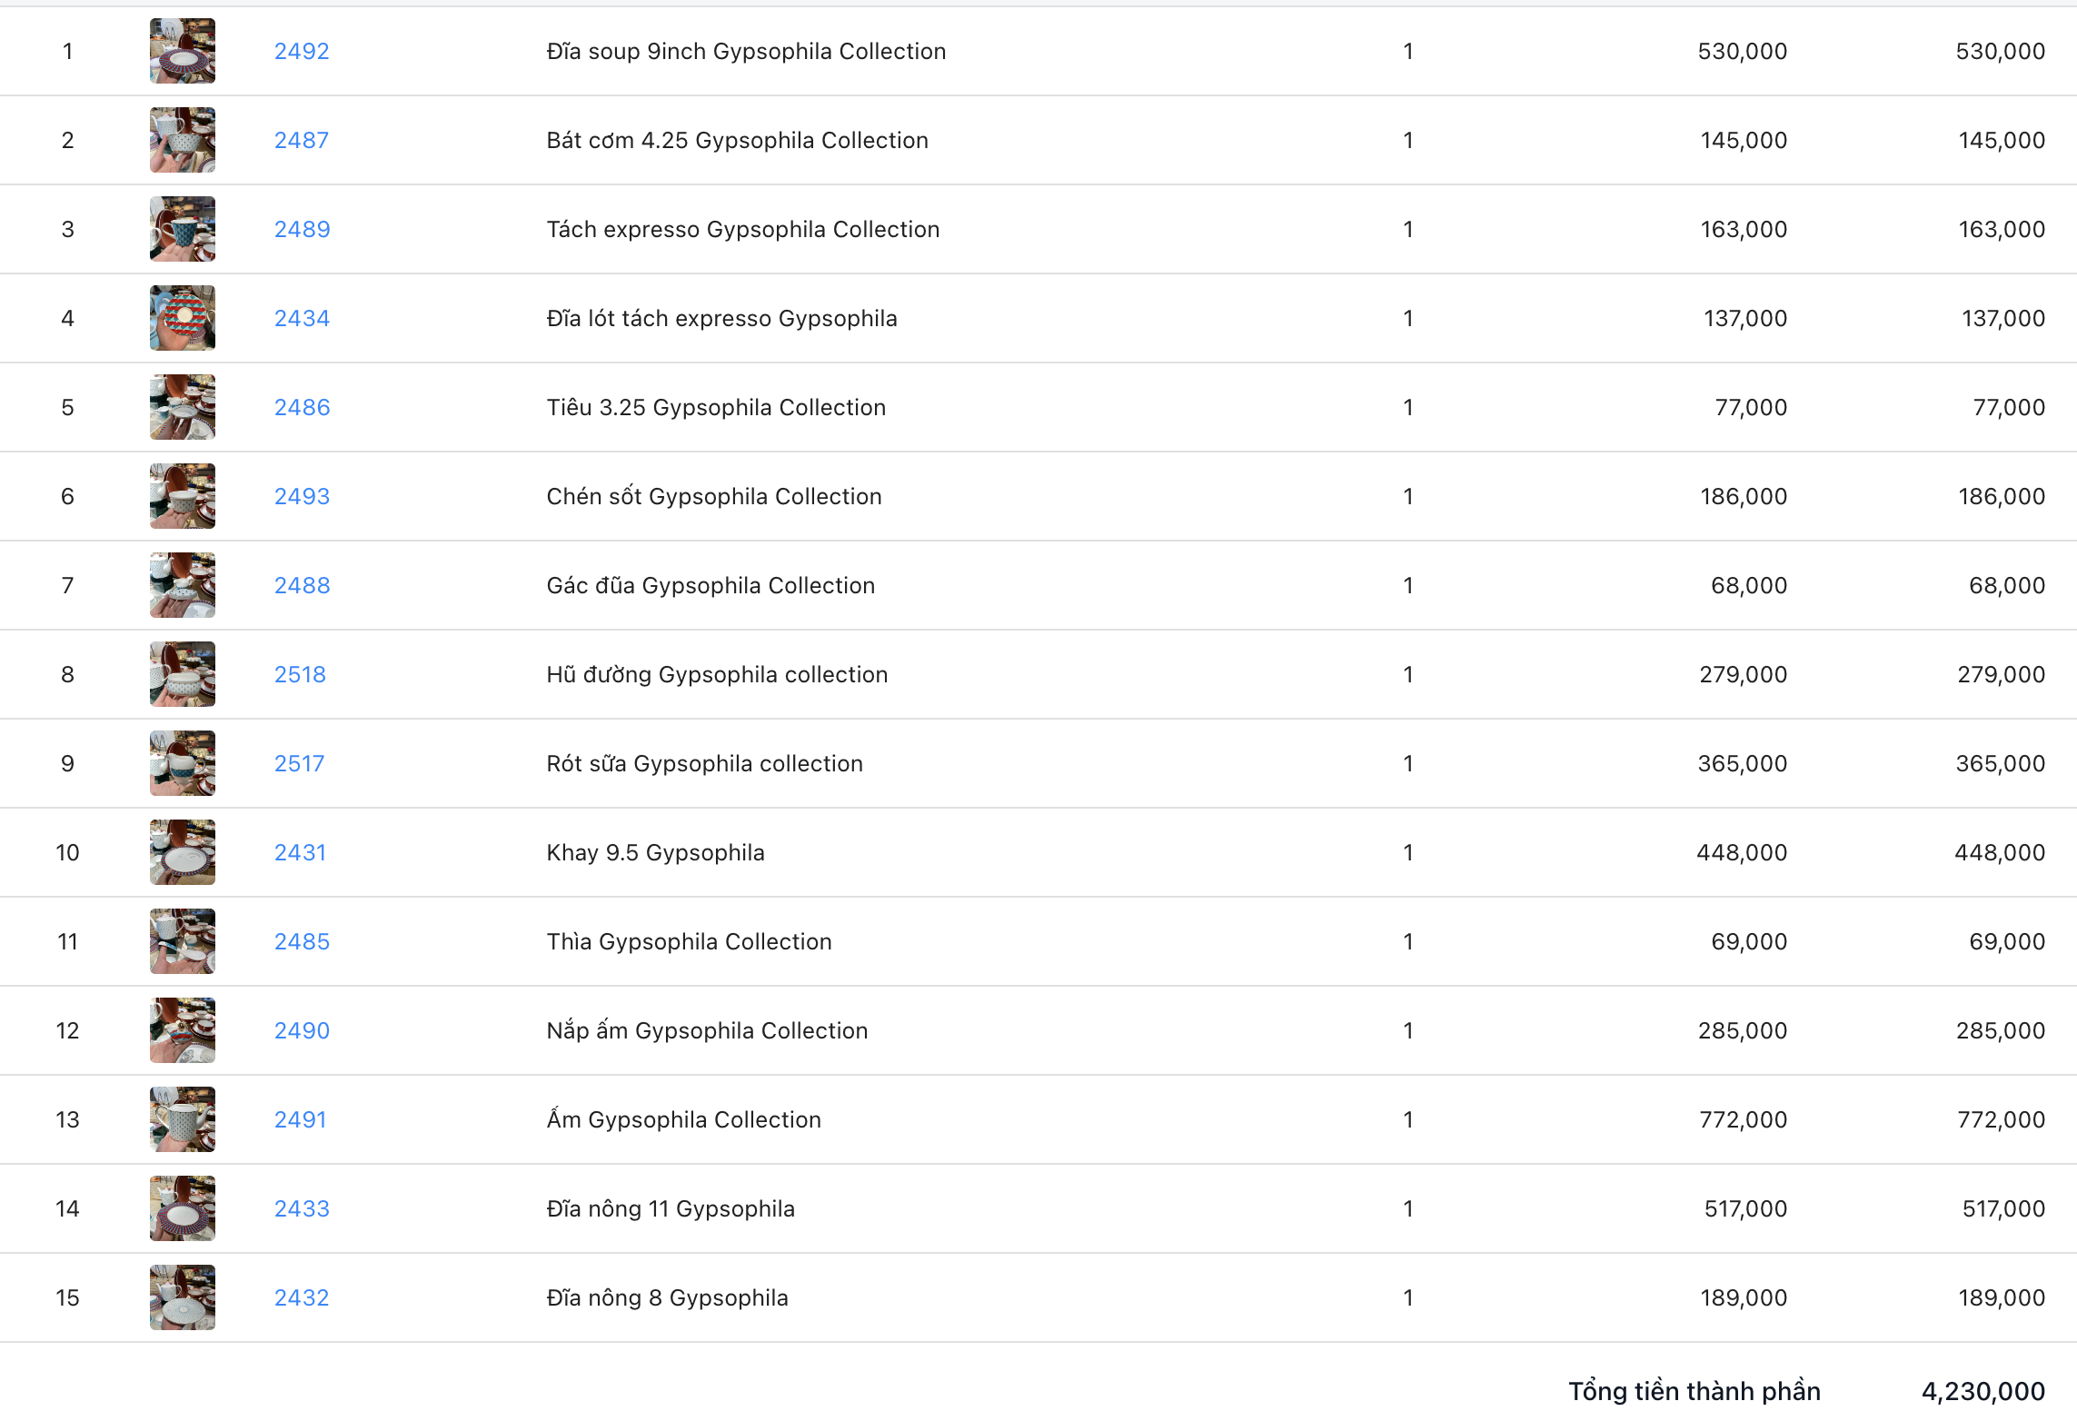Open product code link 2518

pos(300,675)
